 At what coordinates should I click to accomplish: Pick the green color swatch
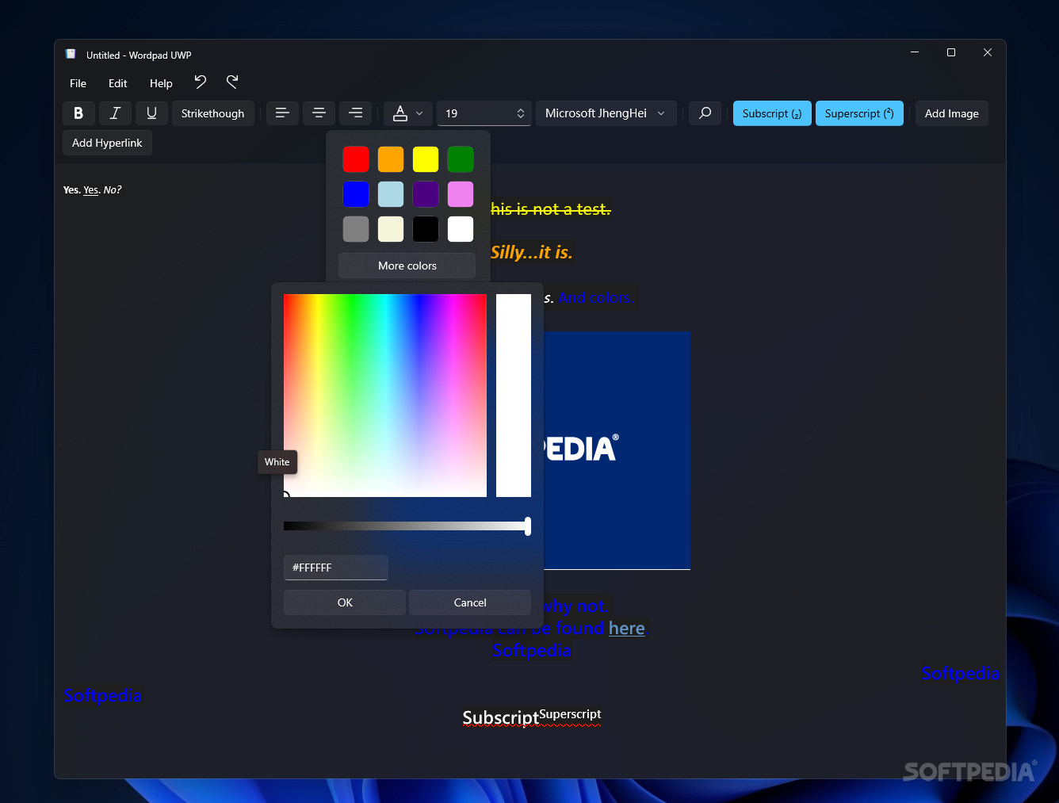coord(461,159)
